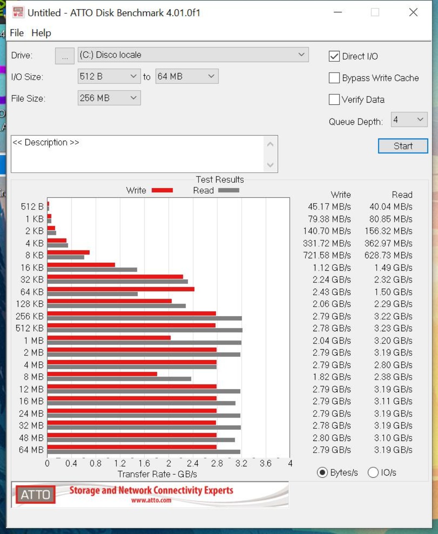Open the File menu
Image resolution: width=438 pixels, height=534 pixels.
point(17,33)
